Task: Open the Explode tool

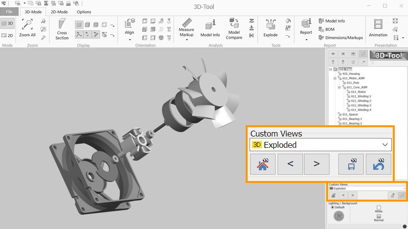Action: (x=270, y=27)
